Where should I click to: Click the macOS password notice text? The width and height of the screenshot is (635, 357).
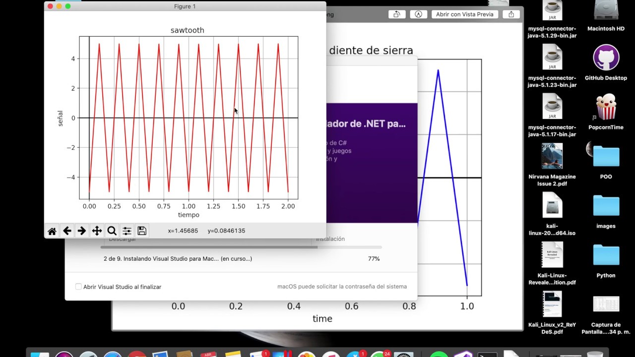[342, 287]
